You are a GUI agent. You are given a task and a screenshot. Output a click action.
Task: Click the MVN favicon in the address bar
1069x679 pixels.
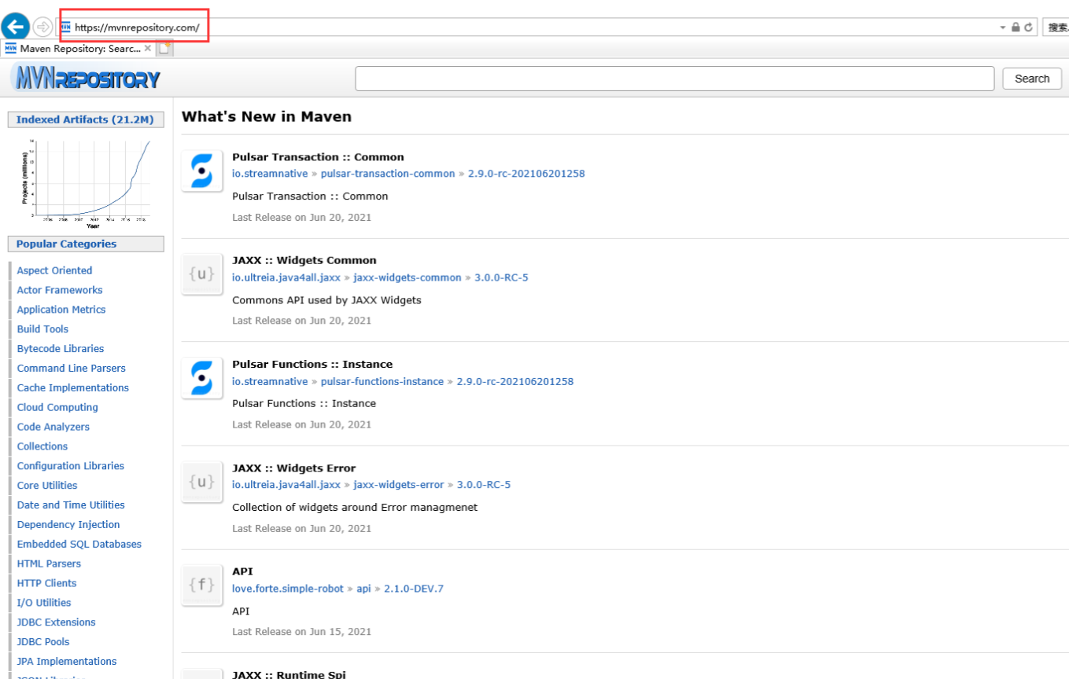pyautogui.click(x=65, y=27)
